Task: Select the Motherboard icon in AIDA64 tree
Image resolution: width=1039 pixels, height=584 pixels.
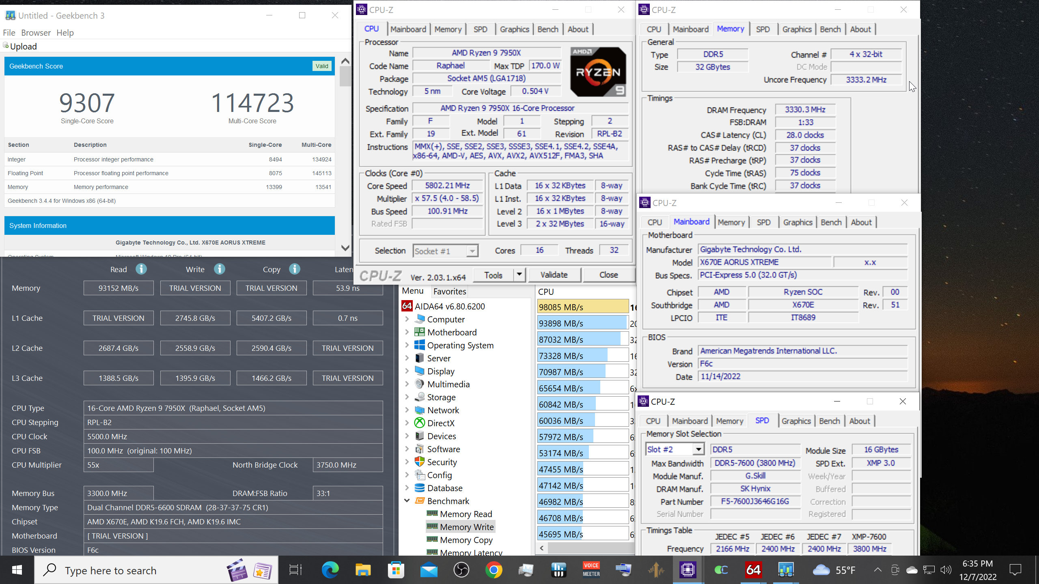Action: click(420, 332)
